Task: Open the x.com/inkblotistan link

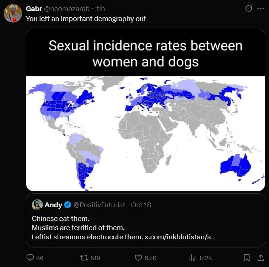Action: point(180,237)
